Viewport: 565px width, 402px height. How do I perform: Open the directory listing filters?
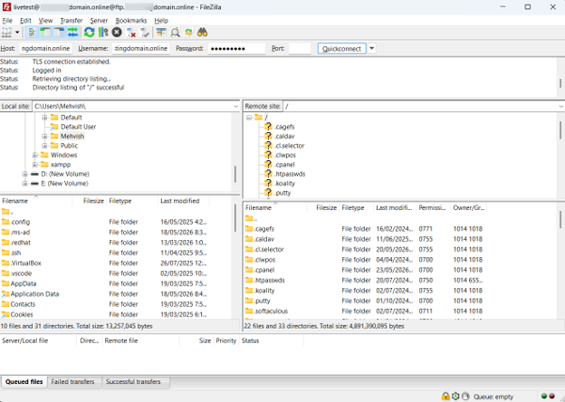(161, 33)
